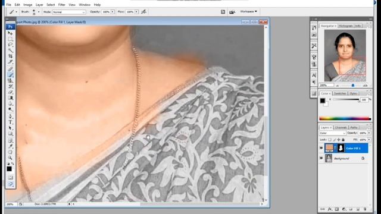381x214 pixels.
Task: Select the Healing Brush tool
Action: point(10,69)
